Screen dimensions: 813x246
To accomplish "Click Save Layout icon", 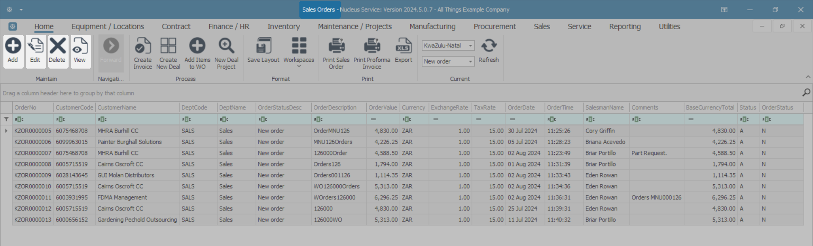I will (263, 46).
